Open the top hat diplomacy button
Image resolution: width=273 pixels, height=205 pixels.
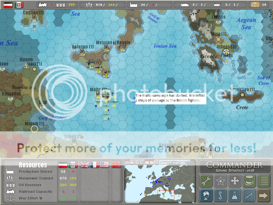tap(249, 181)
